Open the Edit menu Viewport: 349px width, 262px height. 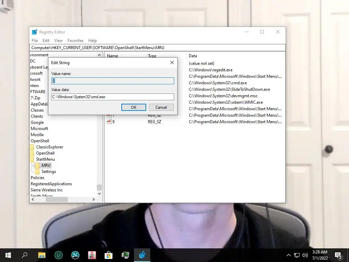click(46, 41)
